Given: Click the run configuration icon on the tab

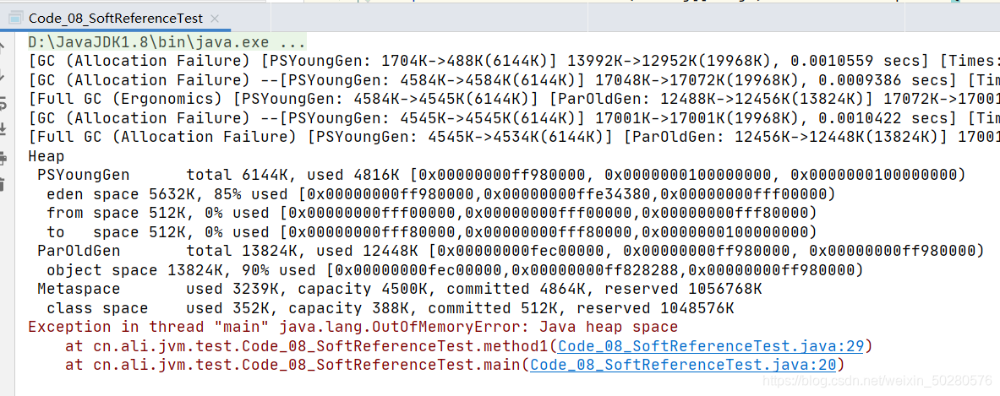Looking at the screenshot, I should point(14,19).
